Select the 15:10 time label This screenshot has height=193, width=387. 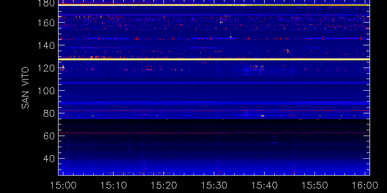click(114, 185)
